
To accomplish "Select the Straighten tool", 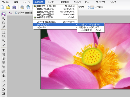I will coord(4,63).
